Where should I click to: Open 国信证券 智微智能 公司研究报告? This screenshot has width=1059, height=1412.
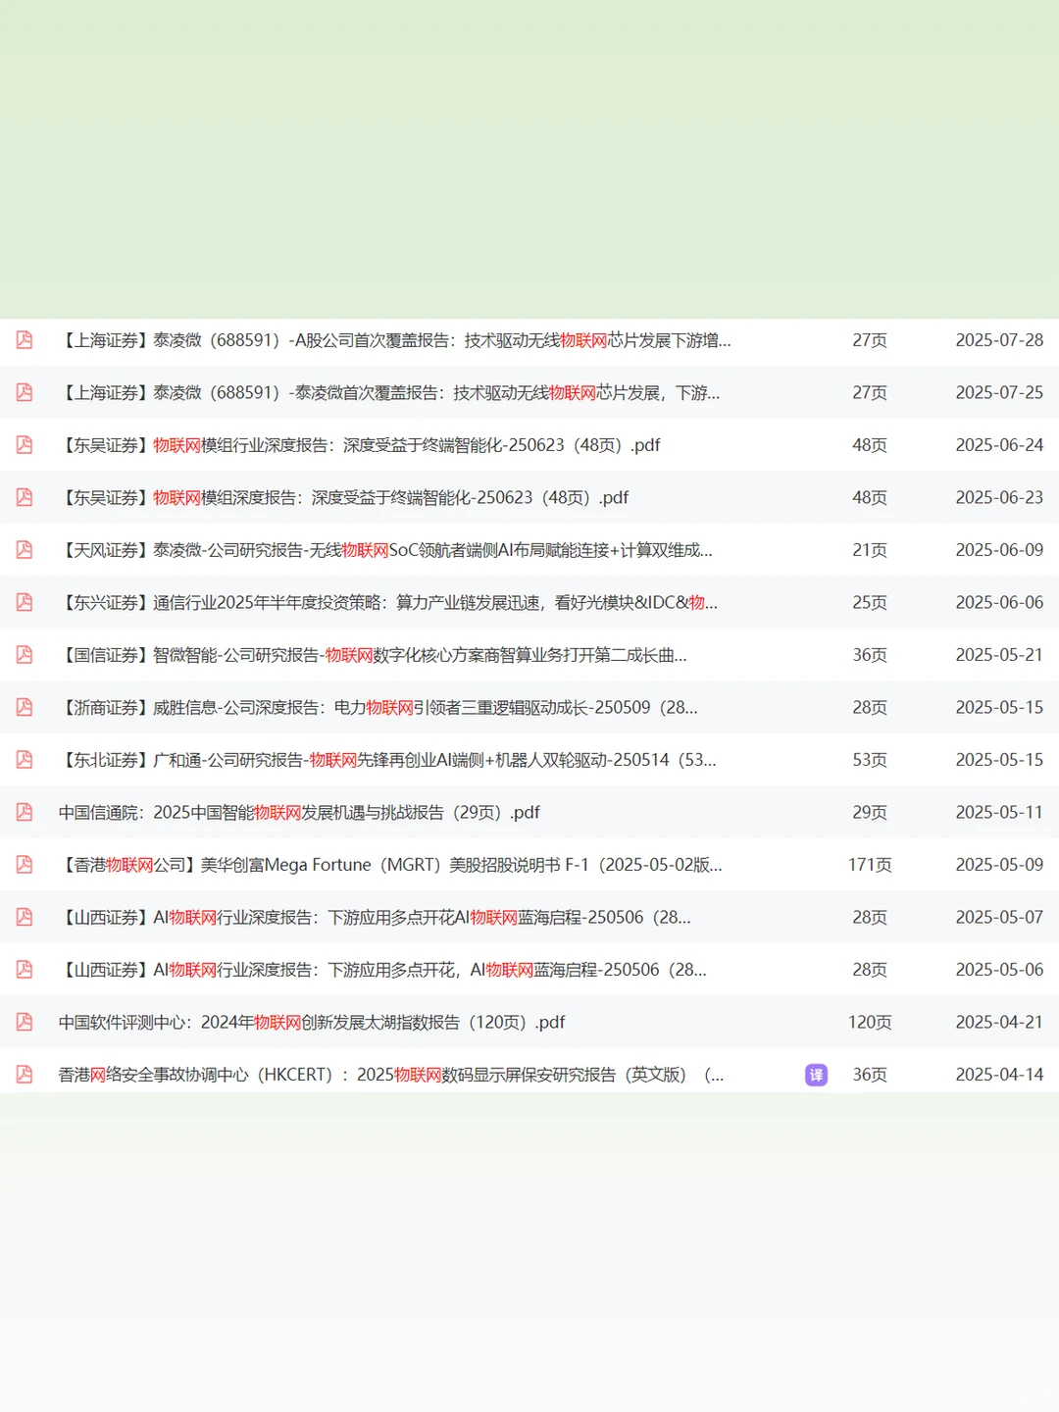click(373, 655)
